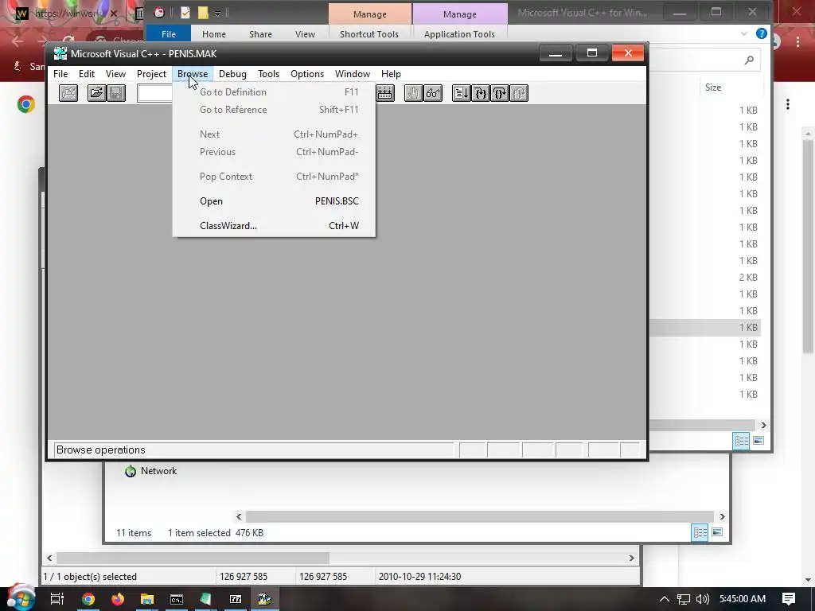This screenshot has width=815, height=611.
Task: Open the Windows Start button
Action: tap(21, 598)
